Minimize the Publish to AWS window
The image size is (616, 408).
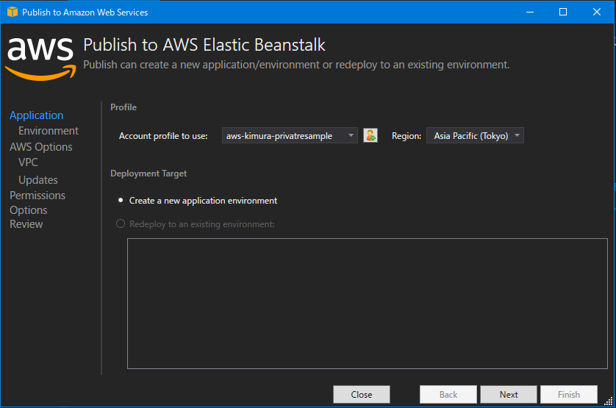(529, 12)
